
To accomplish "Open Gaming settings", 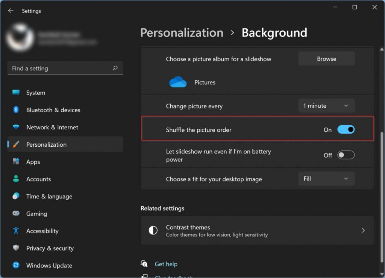I will pos(36,213).
